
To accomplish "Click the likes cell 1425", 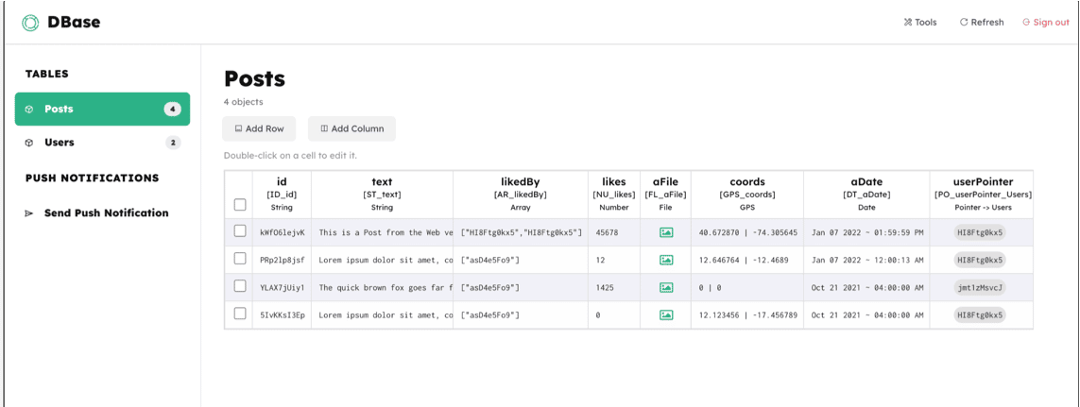I will click(614, 288).
